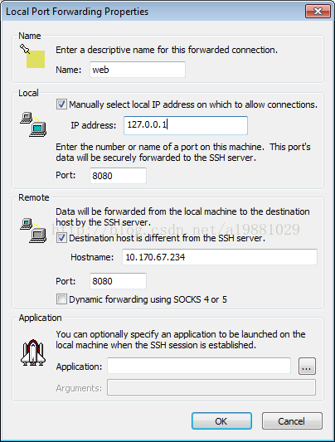Enable Dynamic forwarding using SOCKS 4 or 5
The width and height of the screenshot is (335, 442).
click(61, 299)
